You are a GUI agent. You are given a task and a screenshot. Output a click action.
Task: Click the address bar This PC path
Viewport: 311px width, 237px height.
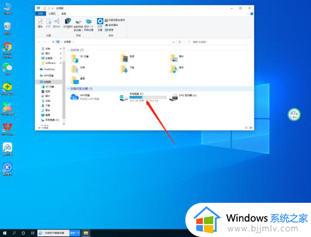67,42
